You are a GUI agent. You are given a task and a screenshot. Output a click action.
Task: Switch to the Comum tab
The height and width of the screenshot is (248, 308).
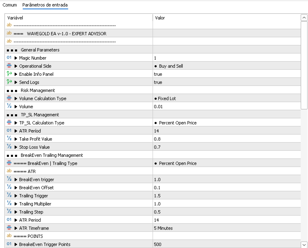tap(10, 5)
